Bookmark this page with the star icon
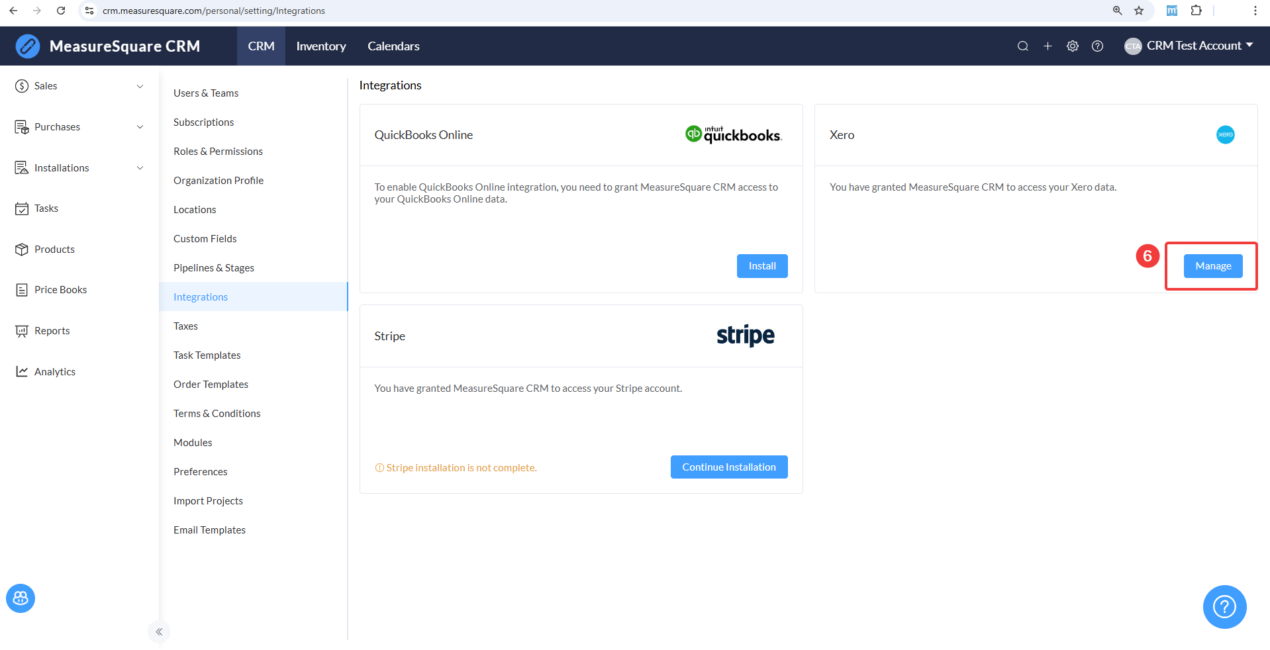 (x=1139, y=11)
